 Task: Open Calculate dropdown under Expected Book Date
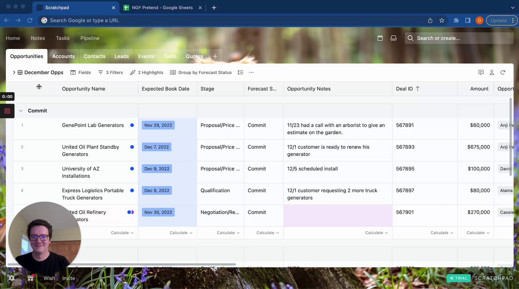tap(181, 233)
